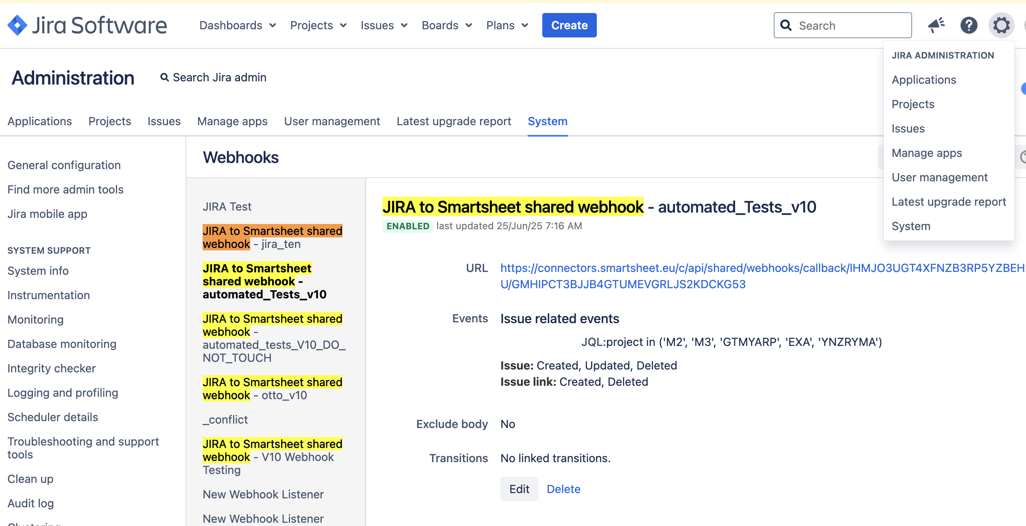Switch to the User management tab

click(332, 121)
